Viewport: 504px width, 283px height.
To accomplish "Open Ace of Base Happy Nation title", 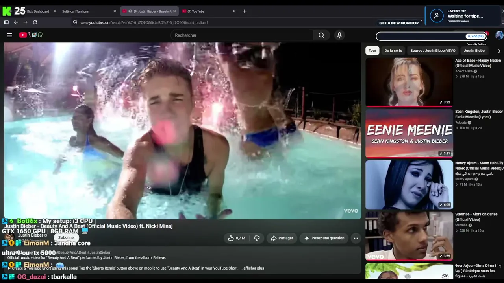I will point(478,63).
